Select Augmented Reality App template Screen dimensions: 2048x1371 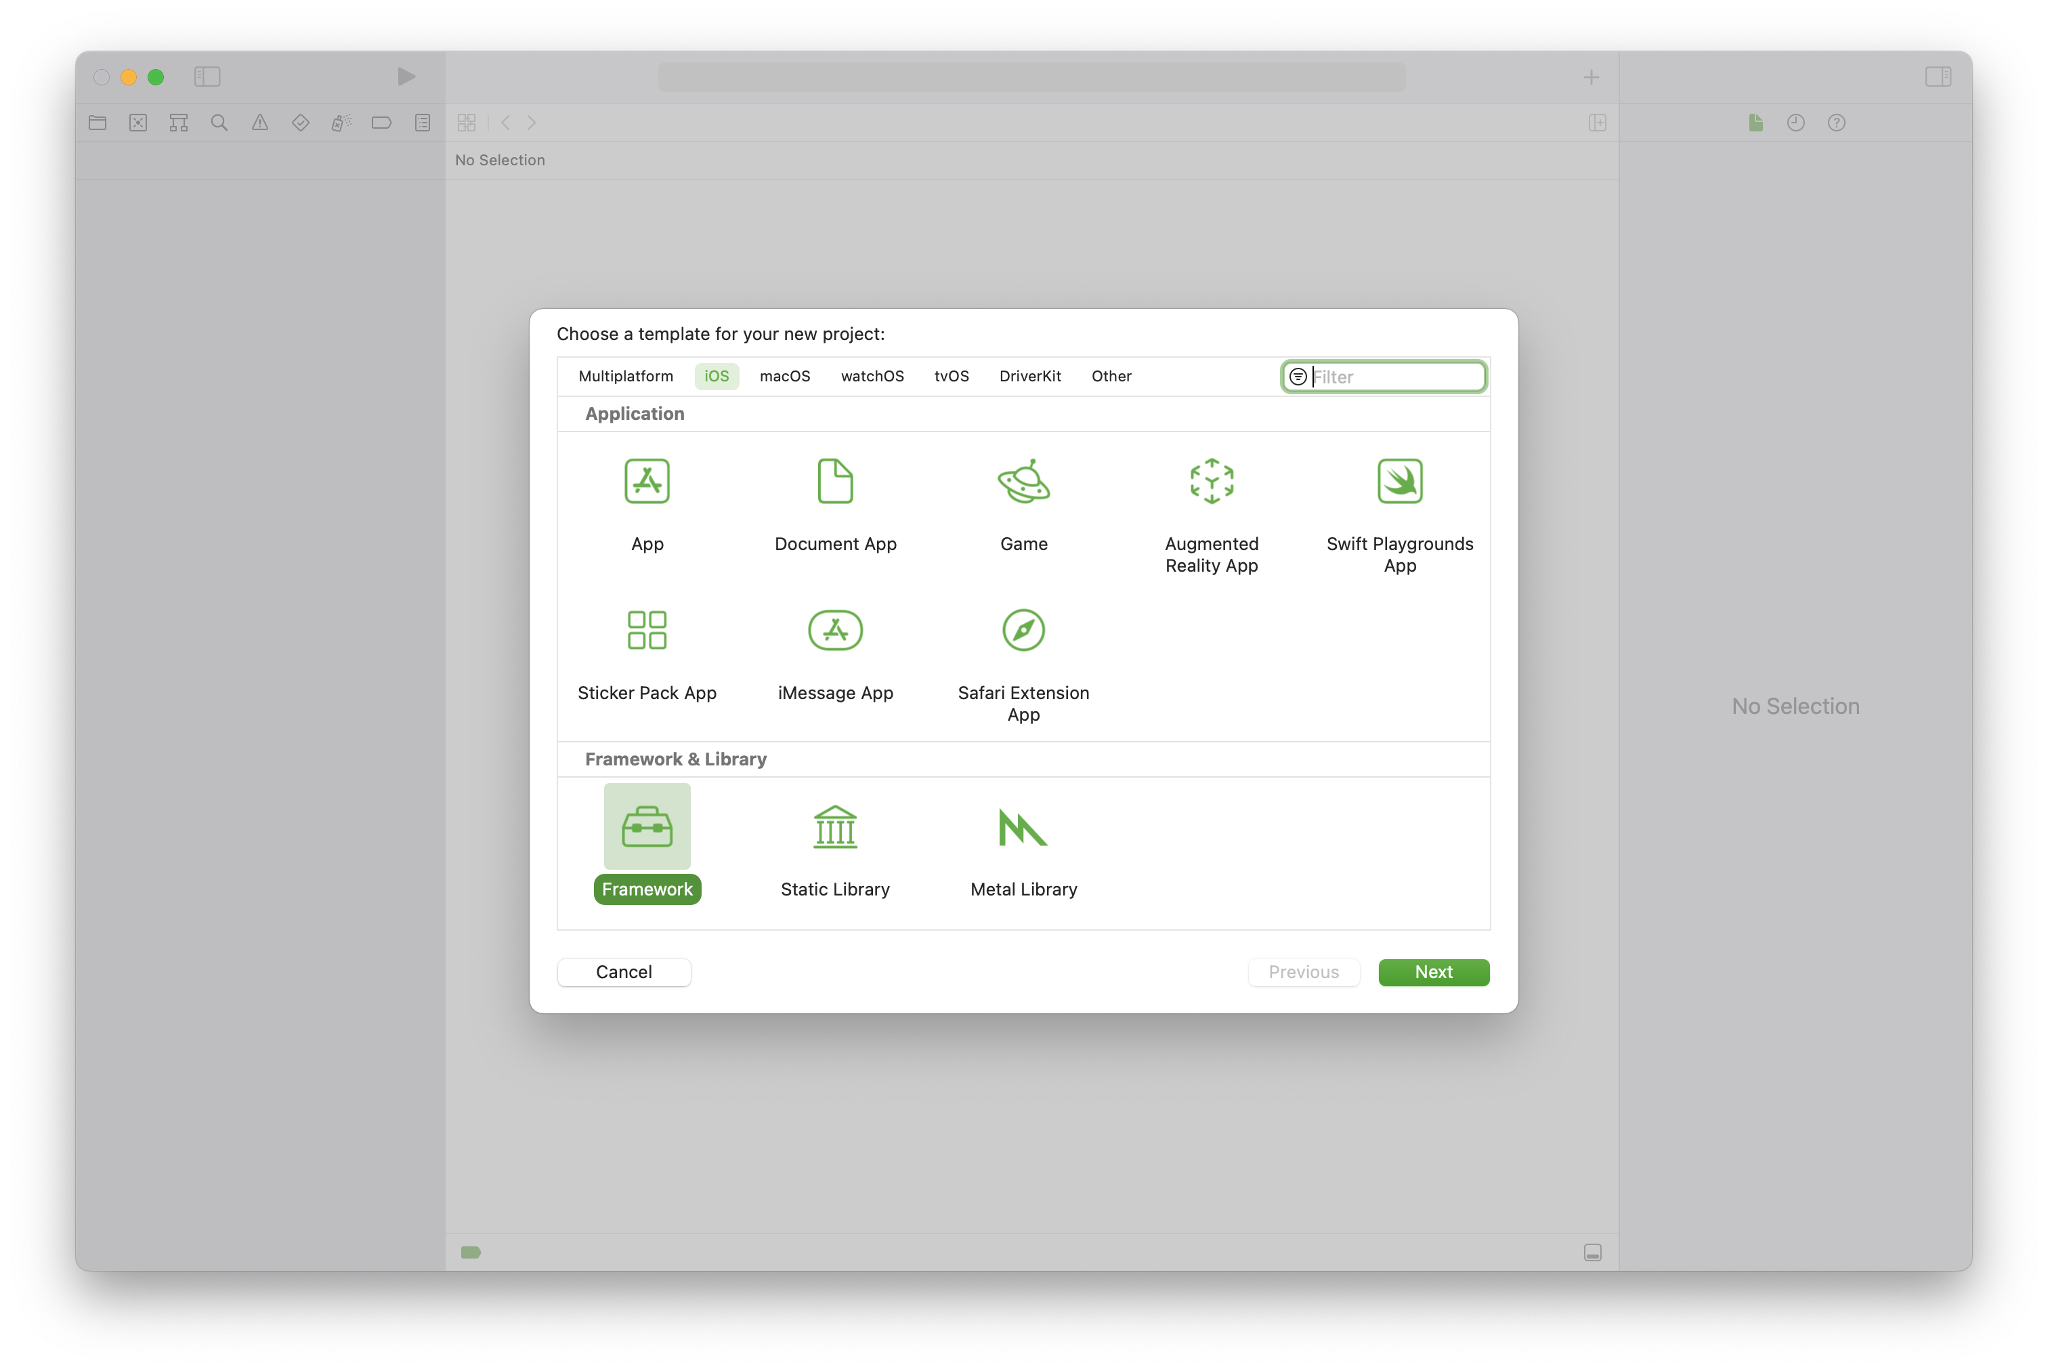(x=1212, y=482)
